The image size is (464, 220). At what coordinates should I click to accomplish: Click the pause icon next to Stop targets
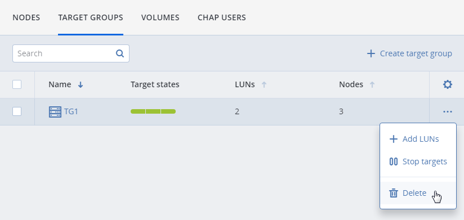click(x=393, y=161)
